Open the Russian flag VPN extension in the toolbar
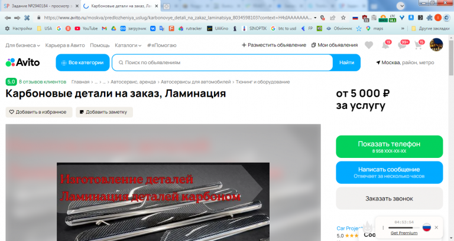The height and width of the screenshot is (241, 454). (355, 18)
